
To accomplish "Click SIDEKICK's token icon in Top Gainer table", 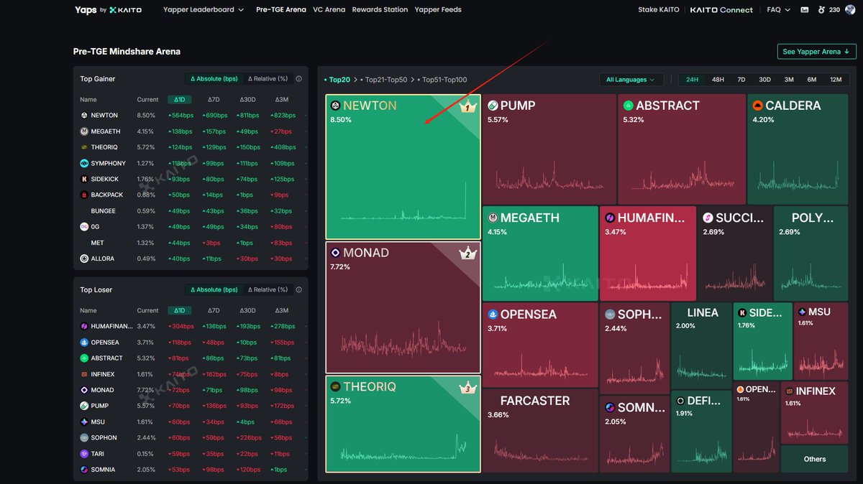I will pyautogui.click(x=84, y=179).
